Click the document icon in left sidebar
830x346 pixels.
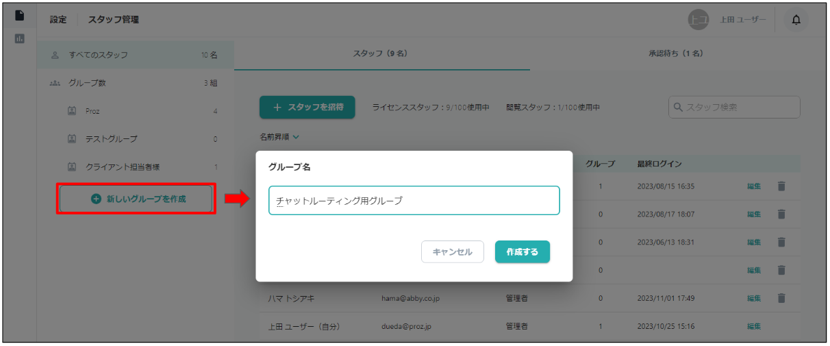pos(19,15)
